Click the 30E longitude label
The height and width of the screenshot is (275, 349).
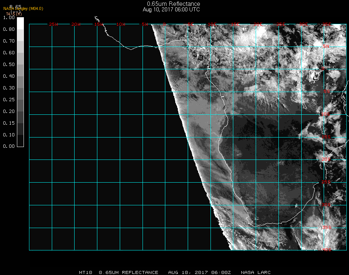[x=303, y=24]
